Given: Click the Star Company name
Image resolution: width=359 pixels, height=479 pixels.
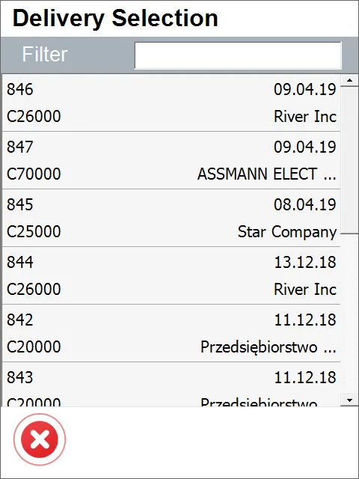Looking at the screenshot, I should click(x=287, y=232).
